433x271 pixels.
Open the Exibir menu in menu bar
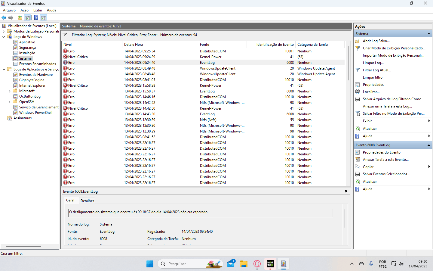point(38,10)
